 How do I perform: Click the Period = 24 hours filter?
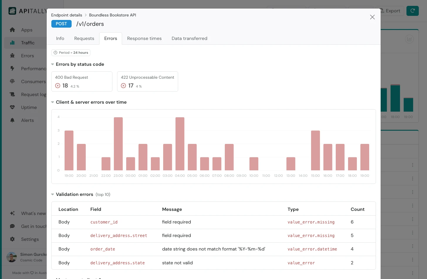(x=71, y=53)
